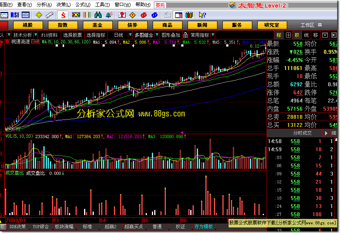Switch to the 权证 bottom tab

180,227
